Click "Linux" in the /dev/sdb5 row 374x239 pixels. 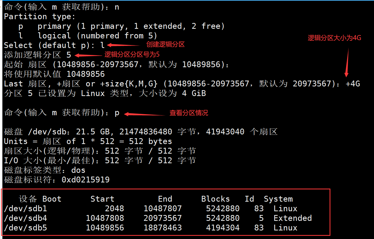coord(285,228)
